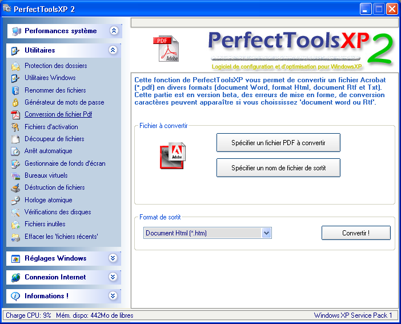Collapse the Performances système panel chevron

tap(114, 30)
